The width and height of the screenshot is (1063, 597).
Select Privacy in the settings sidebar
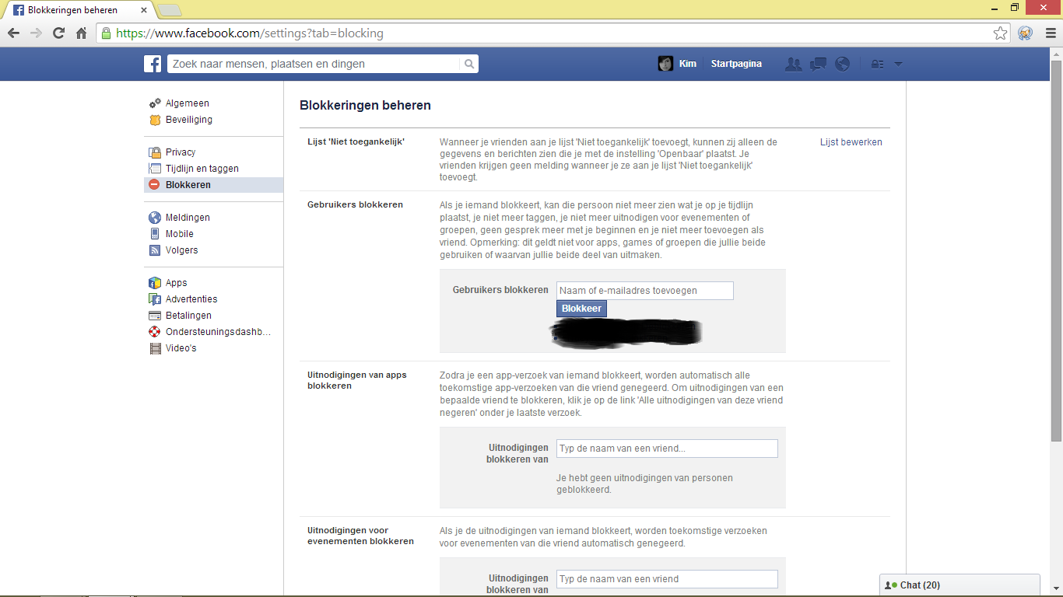coord(180,152)
